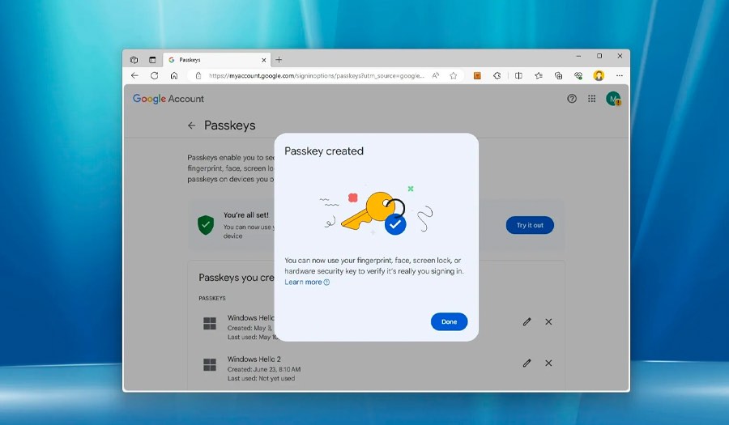Click the Done button in dialog

click(x=449, y=321)
